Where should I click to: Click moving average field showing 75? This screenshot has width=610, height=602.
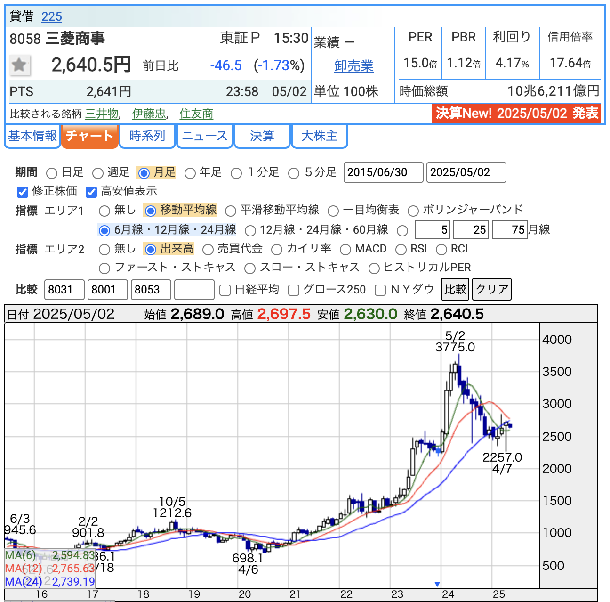click(x=510, y=230)
